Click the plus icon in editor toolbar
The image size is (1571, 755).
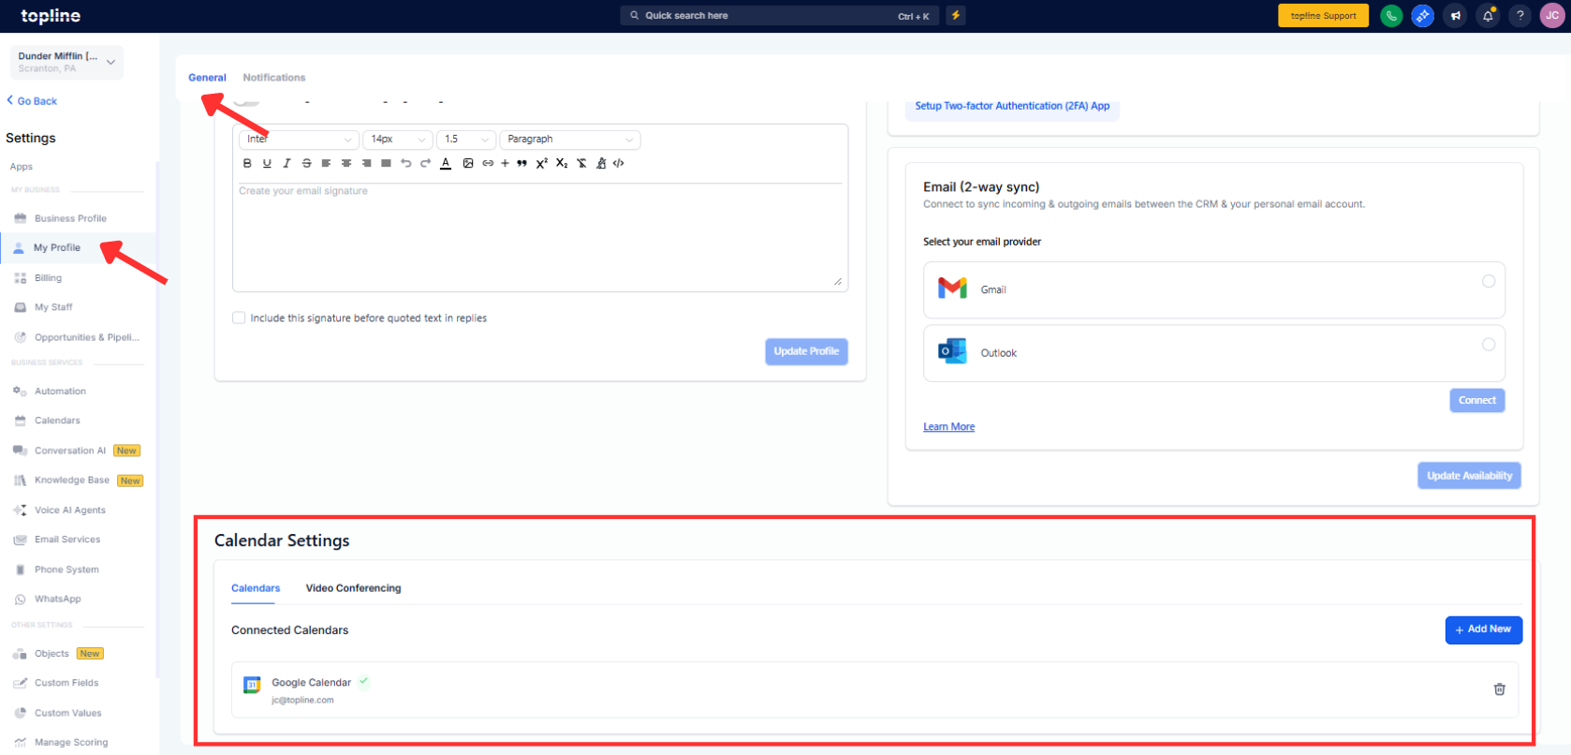[x=505, y=163]
